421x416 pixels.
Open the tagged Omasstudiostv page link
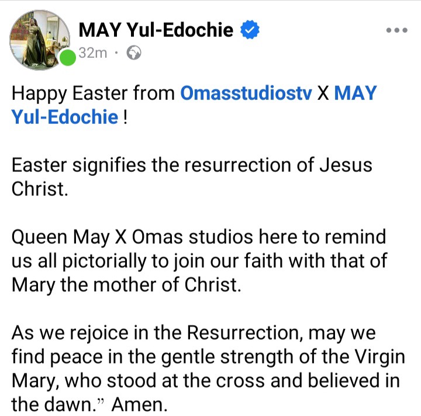(246, 93)
